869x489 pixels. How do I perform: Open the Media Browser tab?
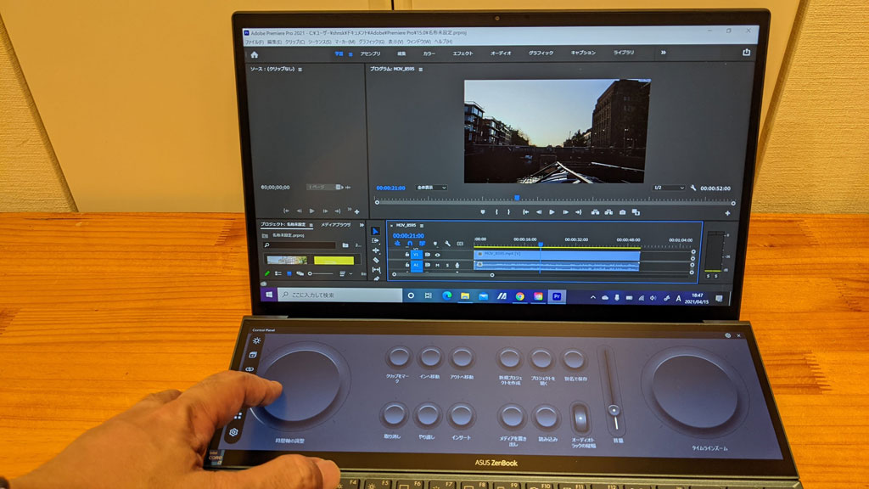336,225
